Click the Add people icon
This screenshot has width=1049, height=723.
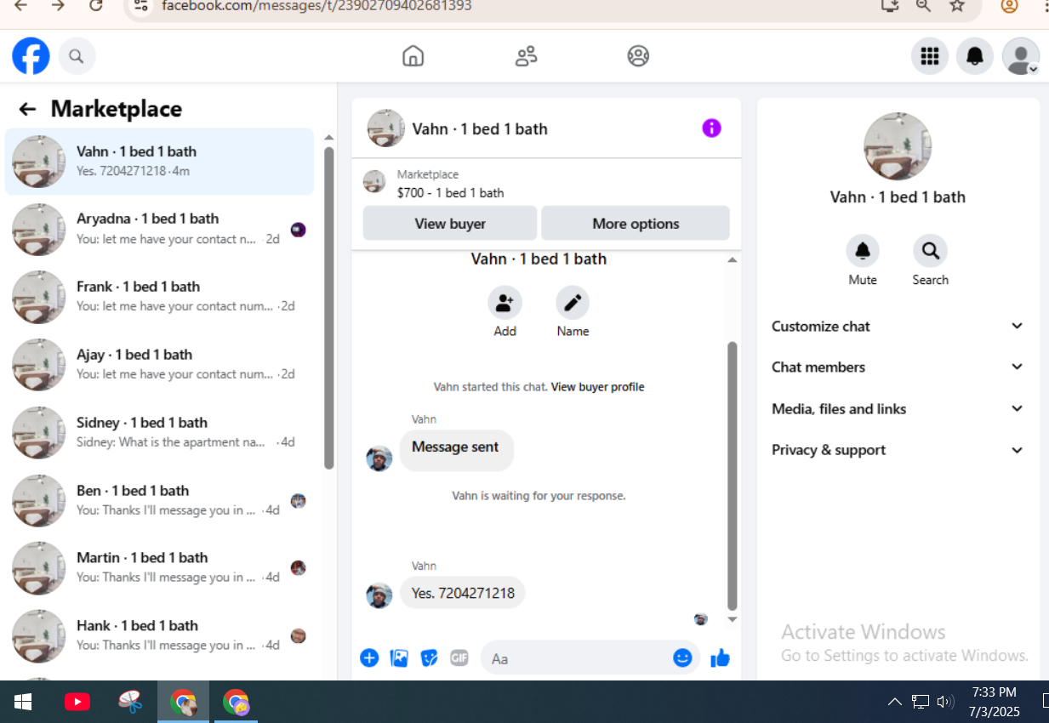click(x=505, y=302)
